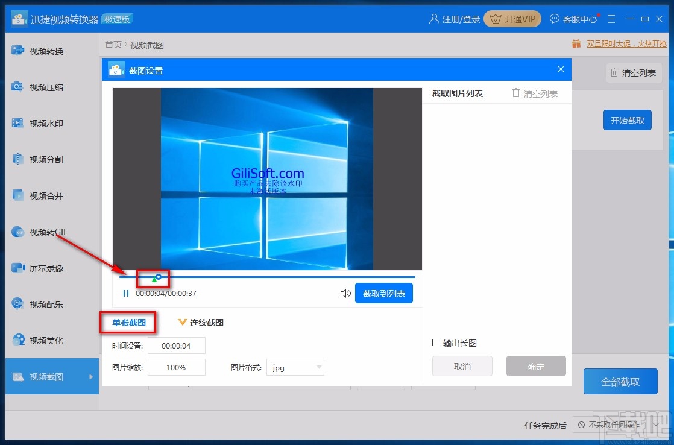674x445 pixels.
Task: Expand the yellow arrow beside 连续截图
Action: pyautogui.click(x=182, y=322)
